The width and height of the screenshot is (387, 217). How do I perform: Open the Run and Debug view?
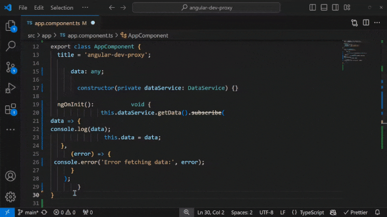tap(10, 88)
